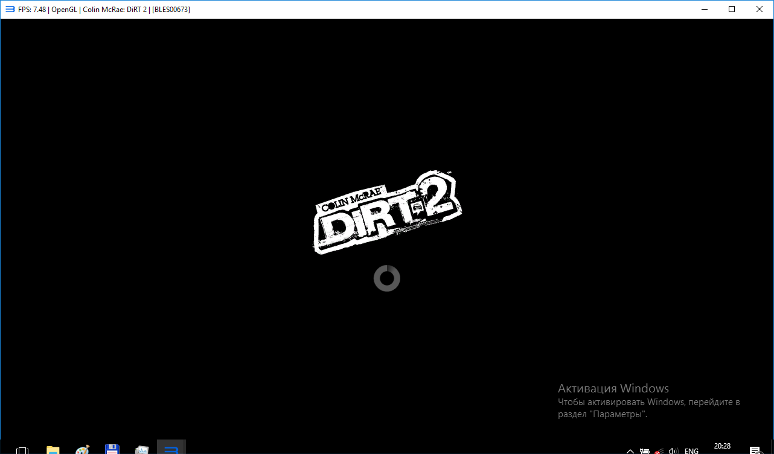Minimize the Colin McRae DiRT 2 window
Screen dimensions: 774x454
[704, 9]
